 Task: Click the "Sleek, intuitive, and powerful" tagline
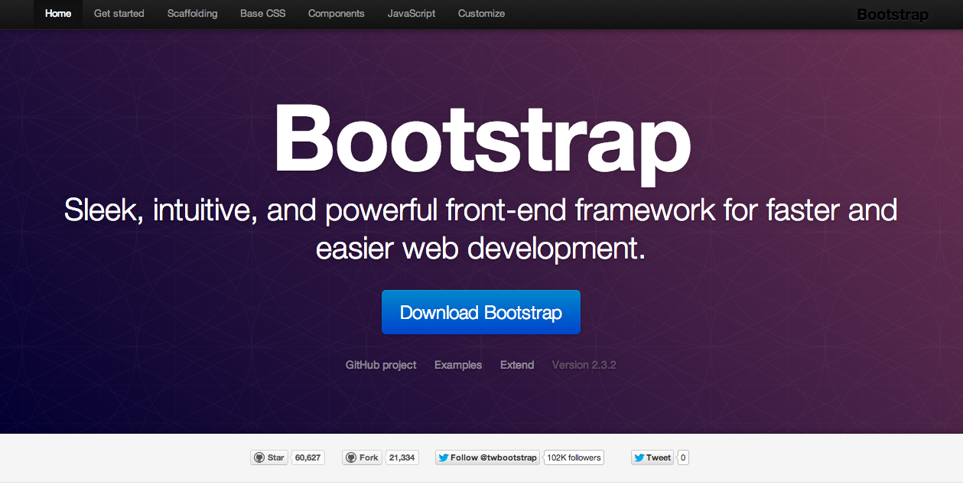pyautogui.click(x=481, y=229)
